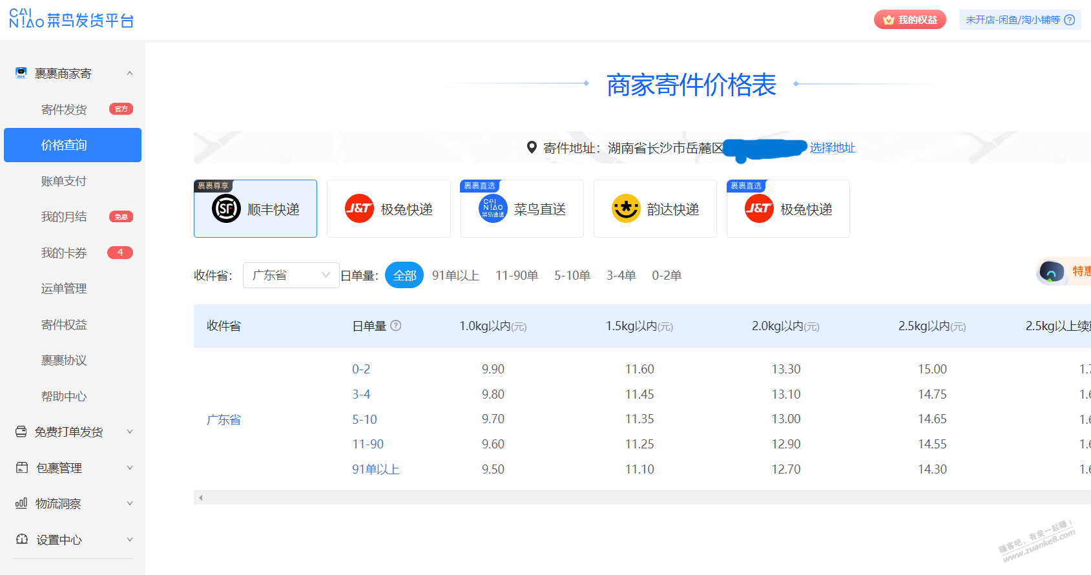
Task: Click the 14.30 price cell
Action: coord(932,469)
